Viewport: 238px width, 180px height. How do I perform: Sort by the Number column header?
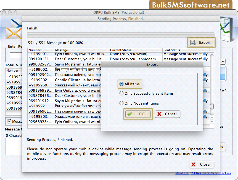click(x=41, y=50)
